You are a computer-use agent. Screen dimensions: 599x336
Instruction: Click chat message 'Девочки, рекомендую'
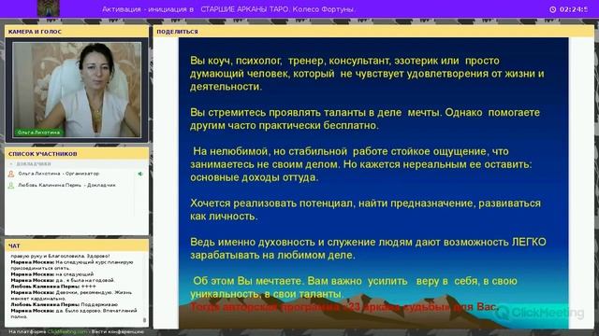point(71,295)
